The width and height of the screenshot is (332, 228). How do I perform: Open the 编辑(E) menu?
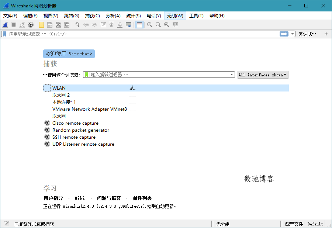(x=30, y=15)
